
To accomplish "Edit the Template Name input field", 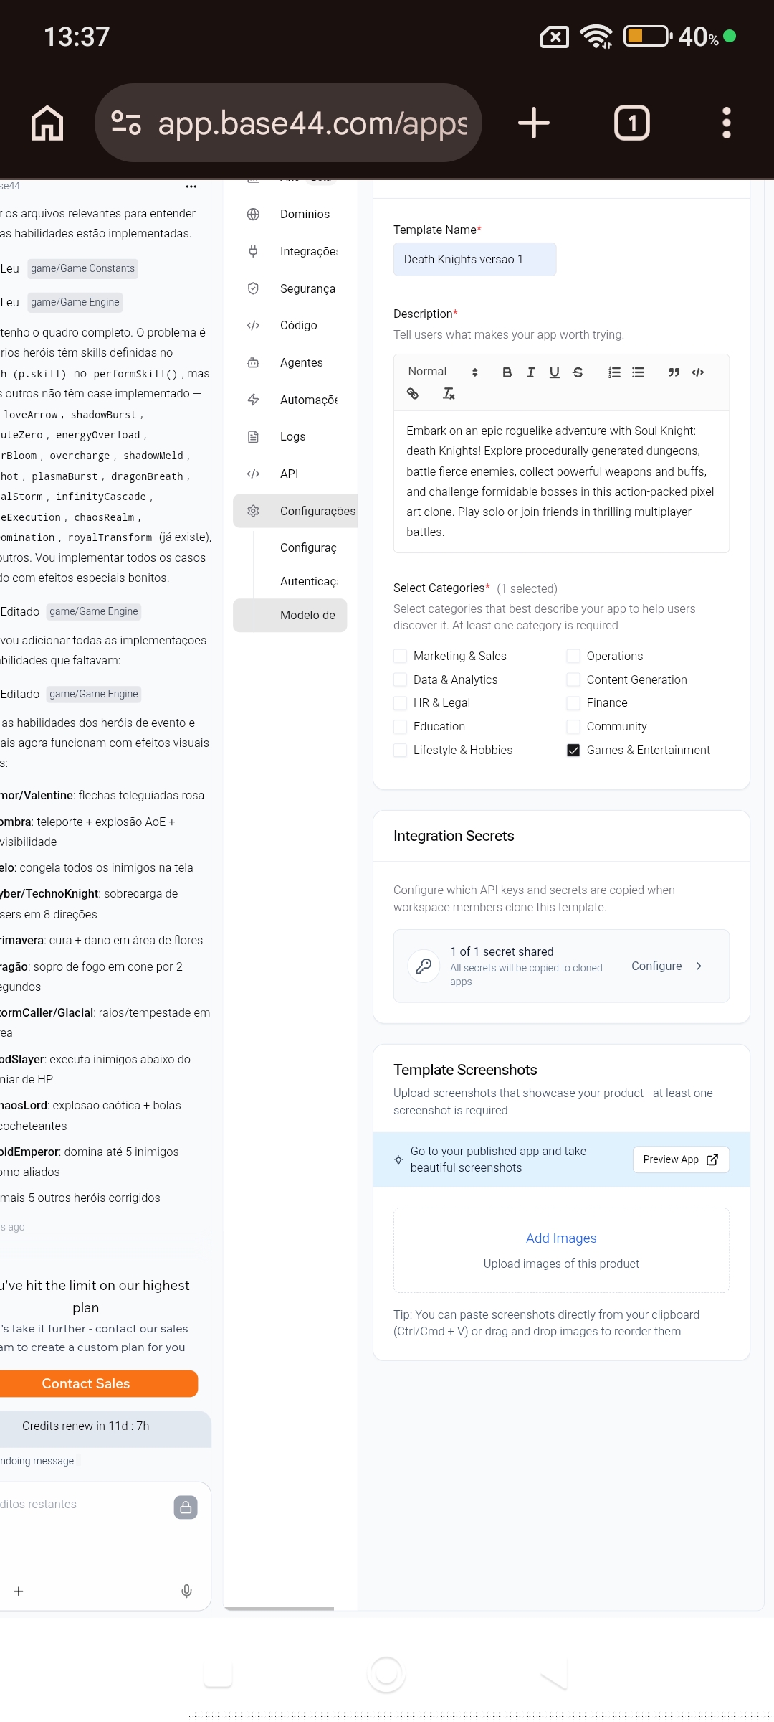I will click(x=474, y=259).
